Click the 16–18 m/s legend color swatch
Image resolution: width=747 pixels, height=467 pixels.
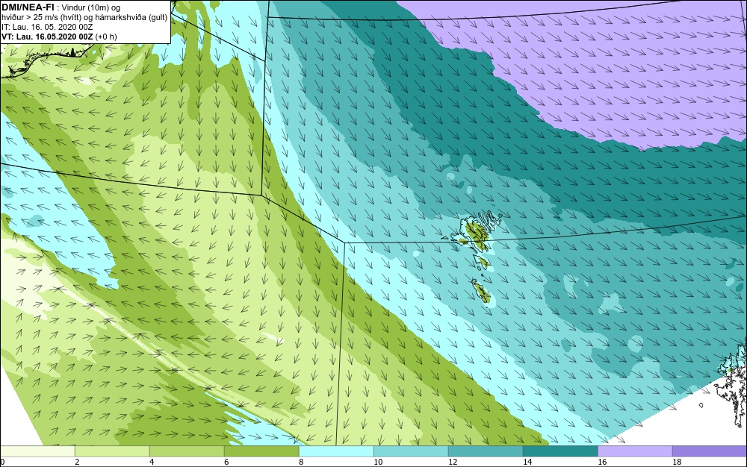[x=635, y=451]
